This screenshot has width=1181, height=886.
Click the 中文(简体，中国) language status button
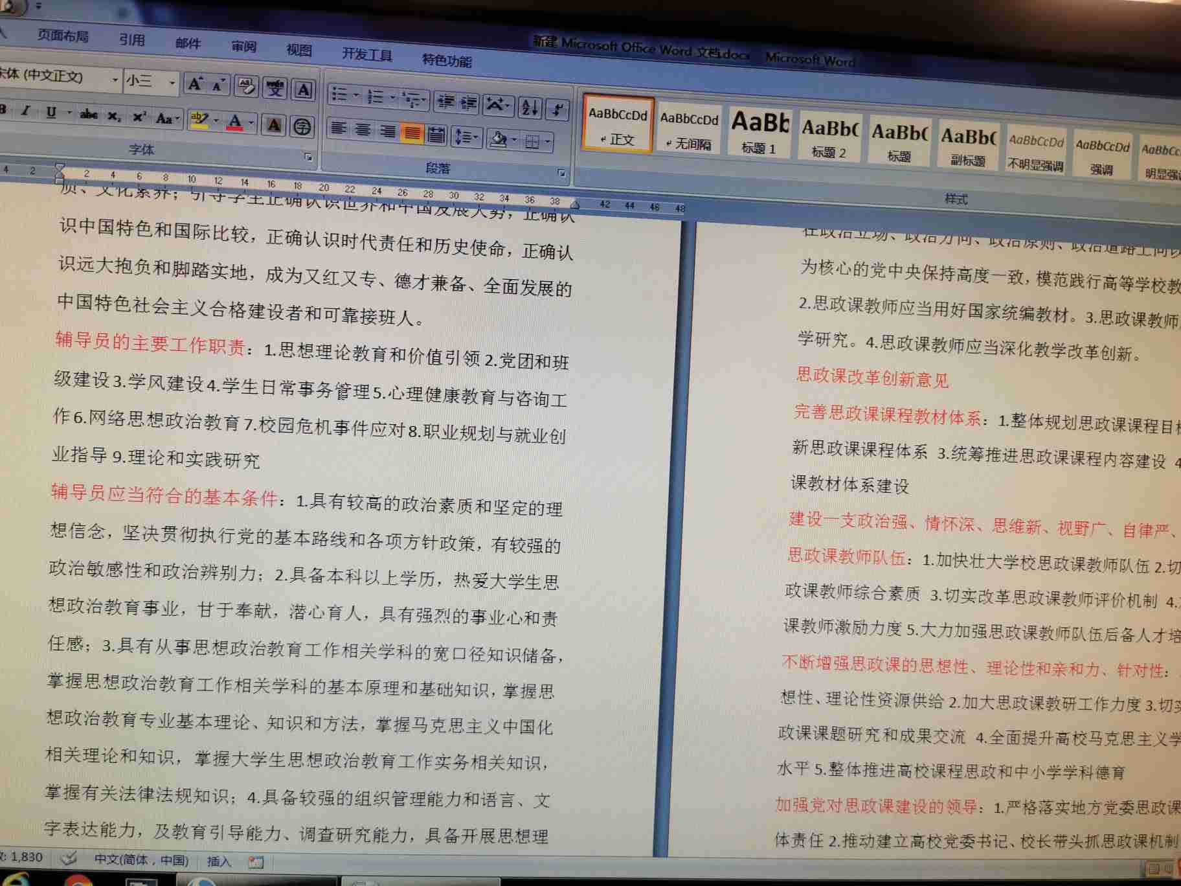coord(141,860)
